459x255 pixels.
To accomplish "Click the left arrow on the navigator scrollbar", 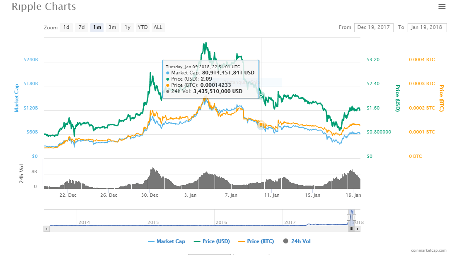I will 48,228.
